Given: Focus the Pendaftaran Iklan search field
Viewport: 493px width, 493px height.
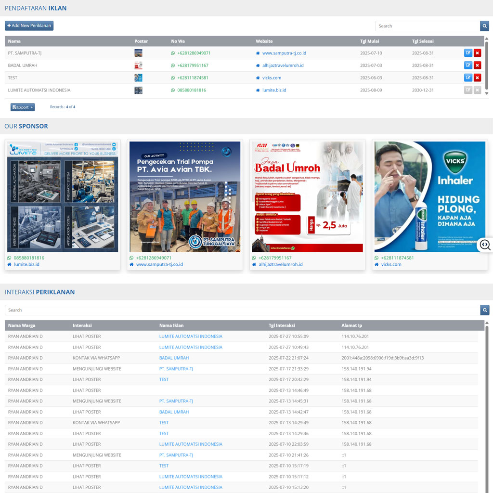Looking at the screenshot, I should [428, 26].
